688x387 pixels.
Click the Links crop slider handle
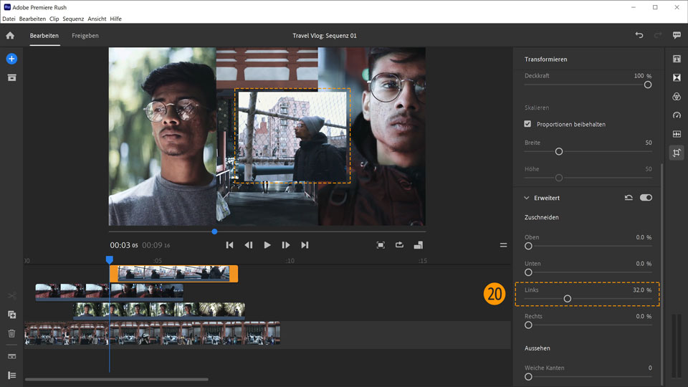point(567,299)
